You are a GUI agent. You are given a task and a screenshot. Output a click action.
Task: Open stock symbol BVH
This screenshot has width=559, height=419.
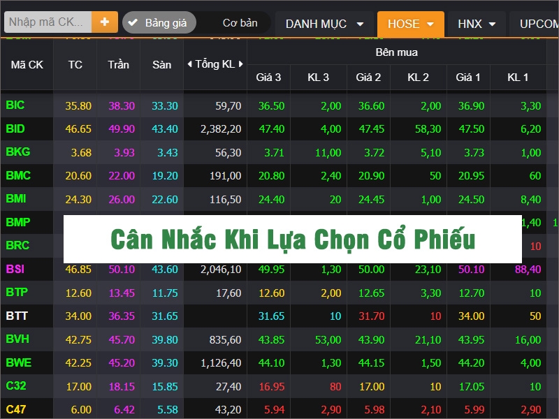[17, 339]
